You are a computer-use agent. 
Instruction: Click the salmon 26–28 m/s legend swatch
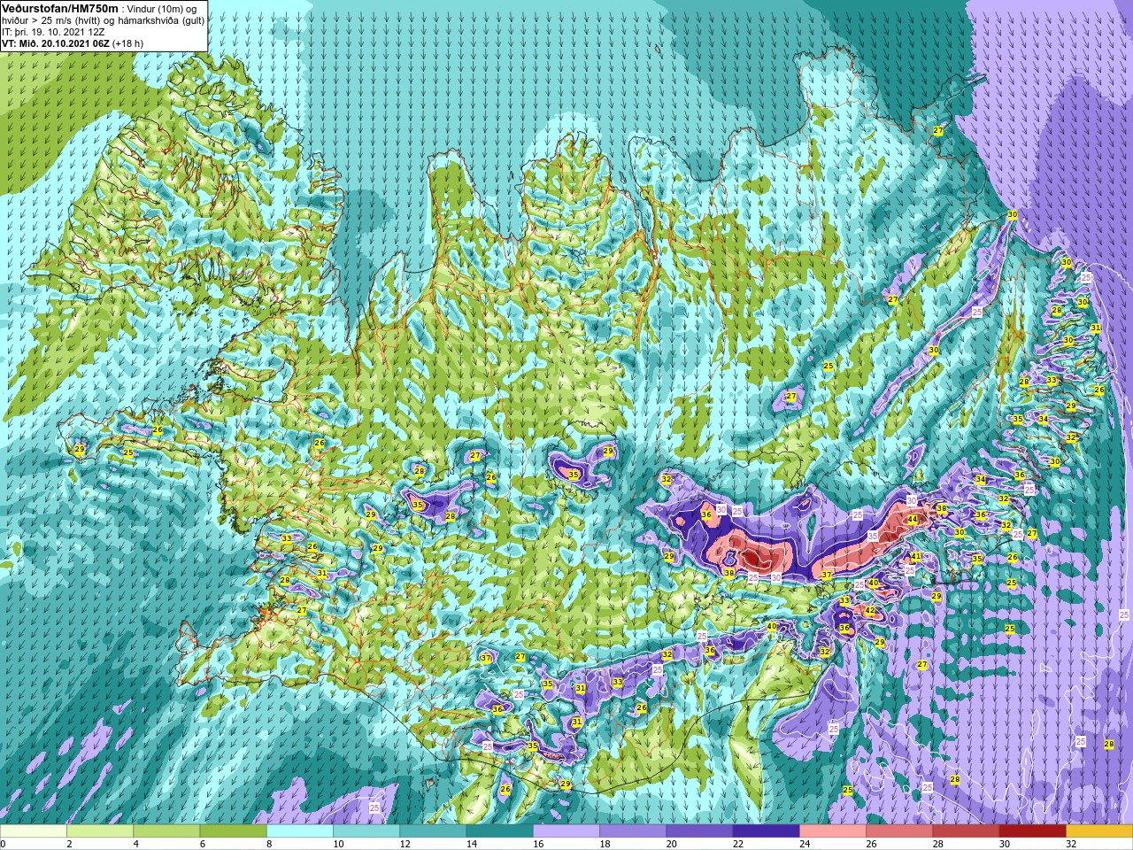click(899, 831)
